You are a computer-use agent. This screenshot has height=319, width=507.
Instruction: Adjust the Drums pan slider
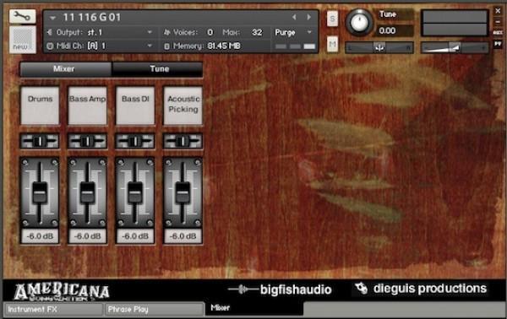pyautogui.click(x=40, y=141)
